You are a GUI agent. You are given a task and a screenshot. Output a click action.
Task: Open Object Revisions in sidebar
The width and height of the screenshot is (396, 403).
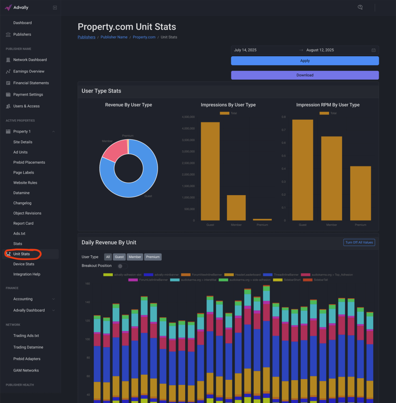pyautogui.click(x=27, y=213)
